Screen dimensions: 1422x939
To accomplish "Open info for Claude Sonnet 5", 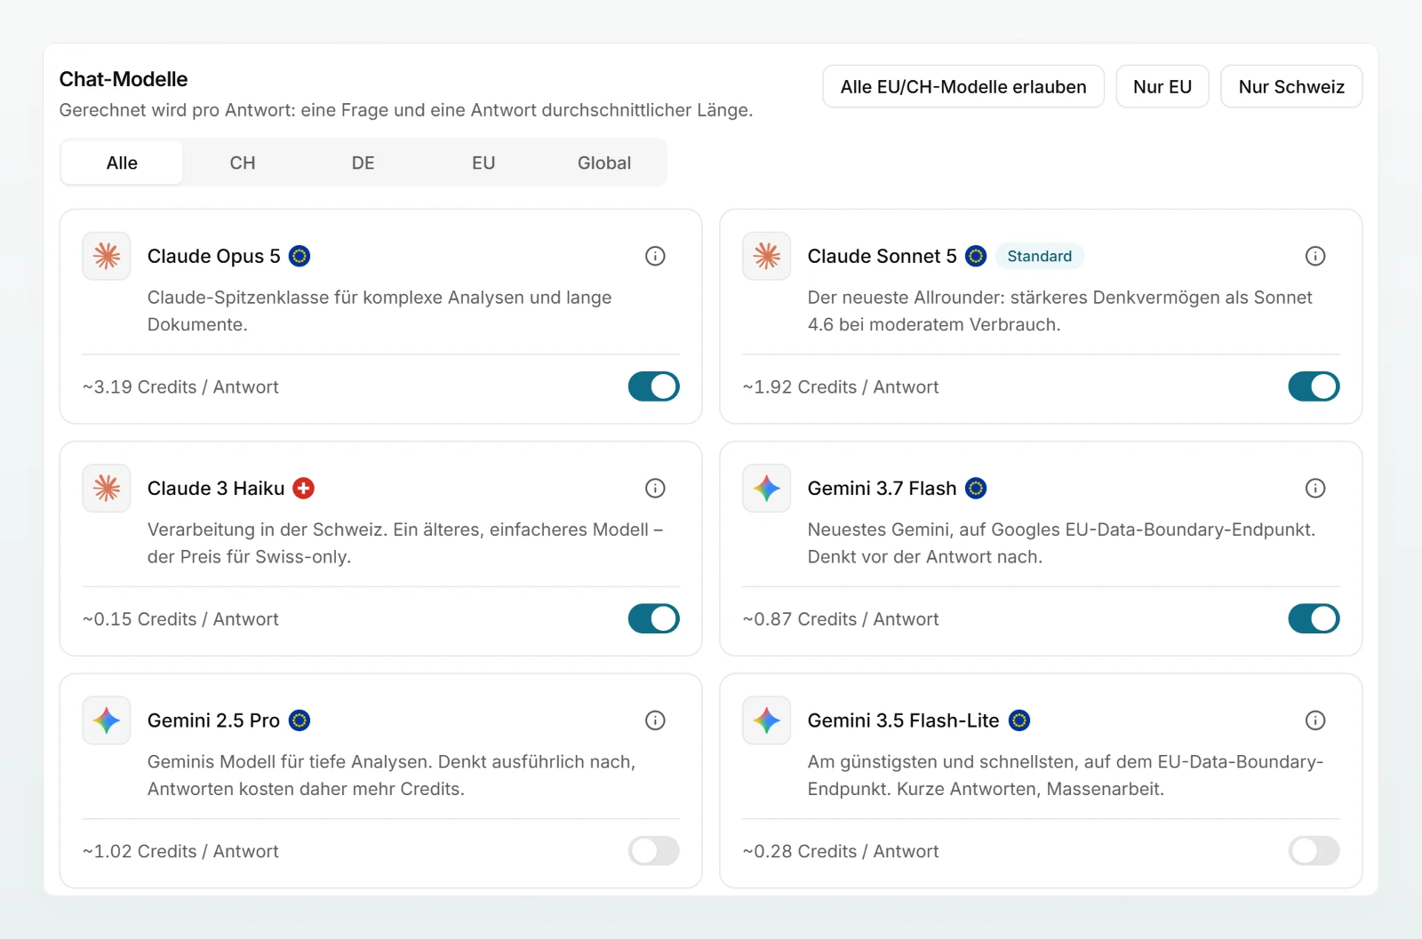I will (1315, 256).
